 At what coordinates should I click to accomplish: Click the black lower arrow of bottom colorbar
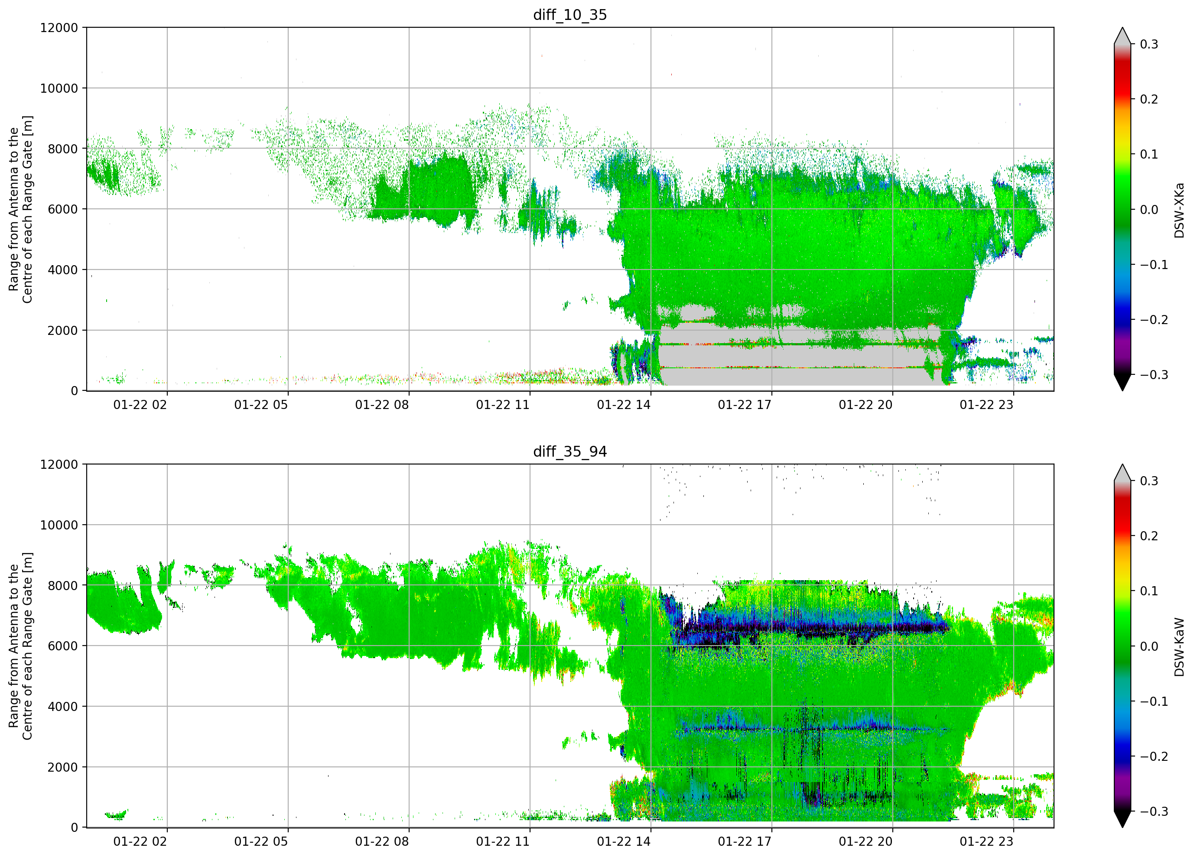(1122, 819)
